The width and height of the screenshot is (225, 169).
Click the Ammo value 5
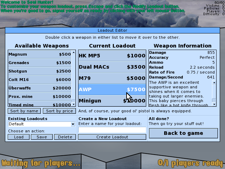pos(213,62)
